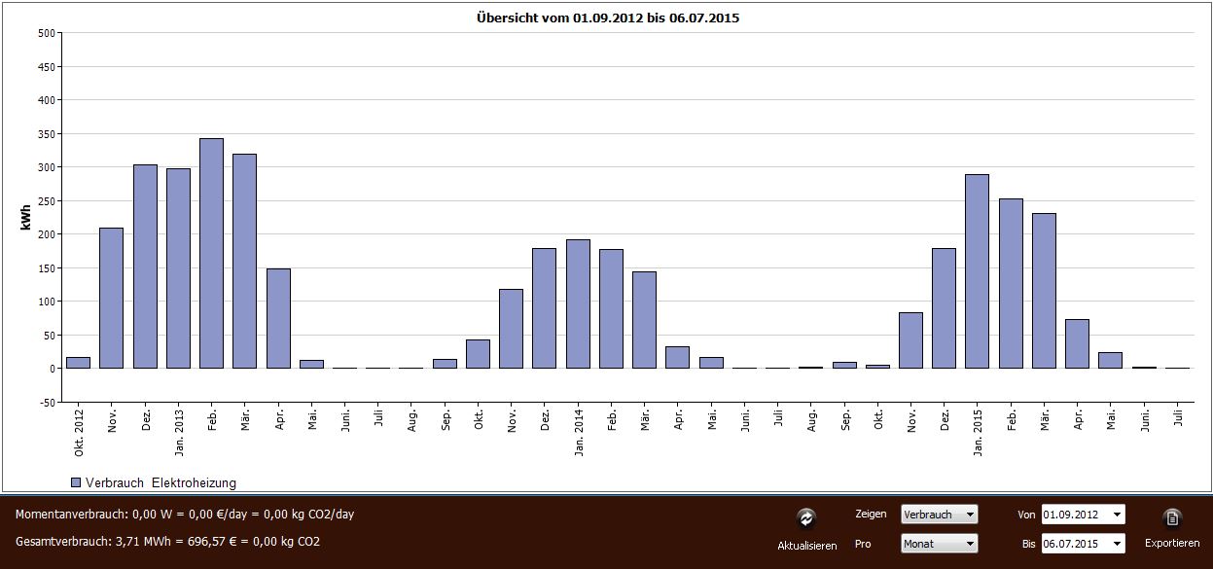Click the Verbrauch Elektroheizung legend color square
The image size is (1213, 569).
(76, 482)
